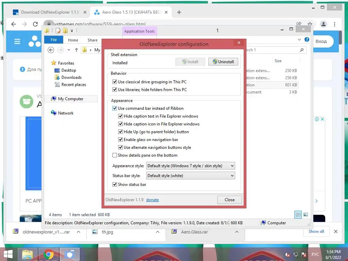
Task: Close the Chrome downloads bar
Action: 335,231
